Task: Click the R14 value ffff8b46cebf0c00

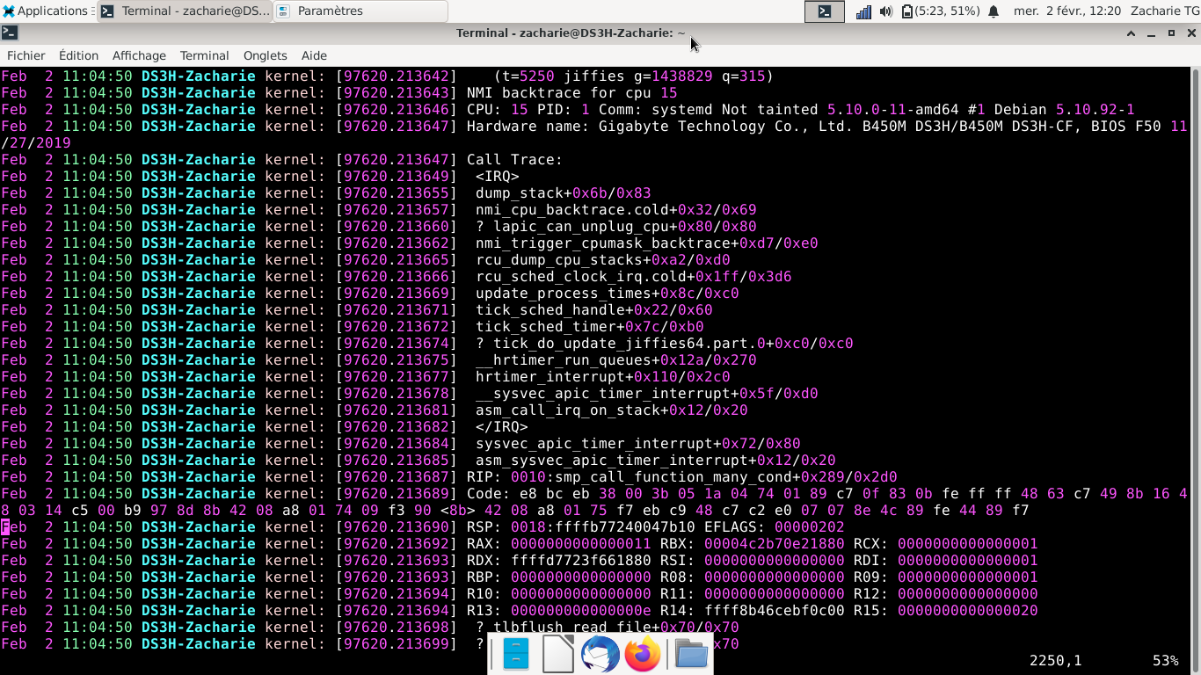Action: [x=775, y=611]
